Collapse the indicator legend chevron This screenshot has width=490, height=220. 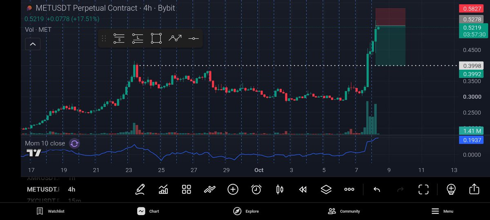coord(33,44)
